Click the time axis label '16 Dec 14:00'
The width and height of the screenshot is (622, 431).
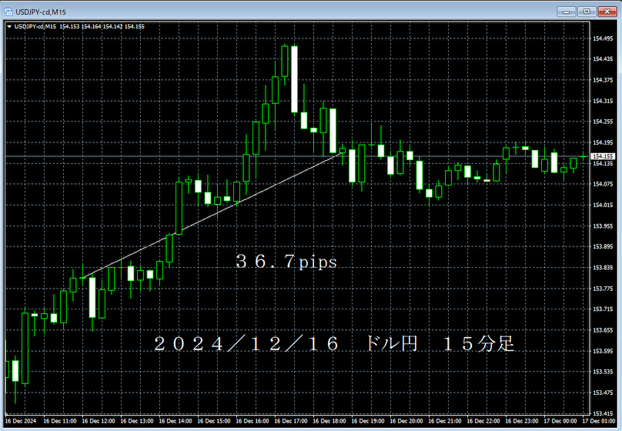point(176,421)
